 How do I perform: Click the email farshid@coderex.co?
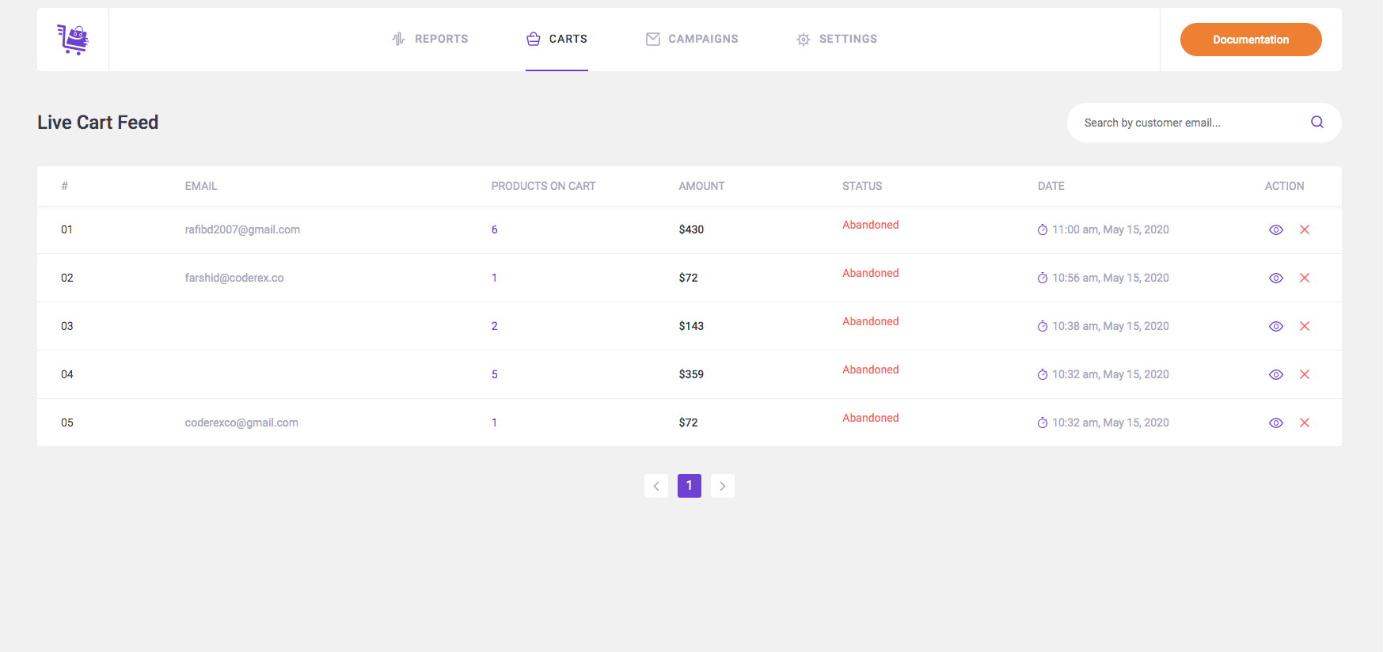234,278
